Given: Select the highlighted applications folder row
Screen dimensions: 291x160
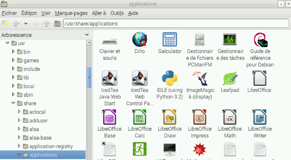Looking at the screenshot, I should [43, 155].
